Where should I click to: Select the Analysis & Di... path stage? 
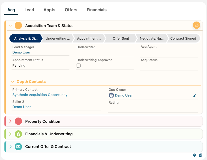coord(26,39)
